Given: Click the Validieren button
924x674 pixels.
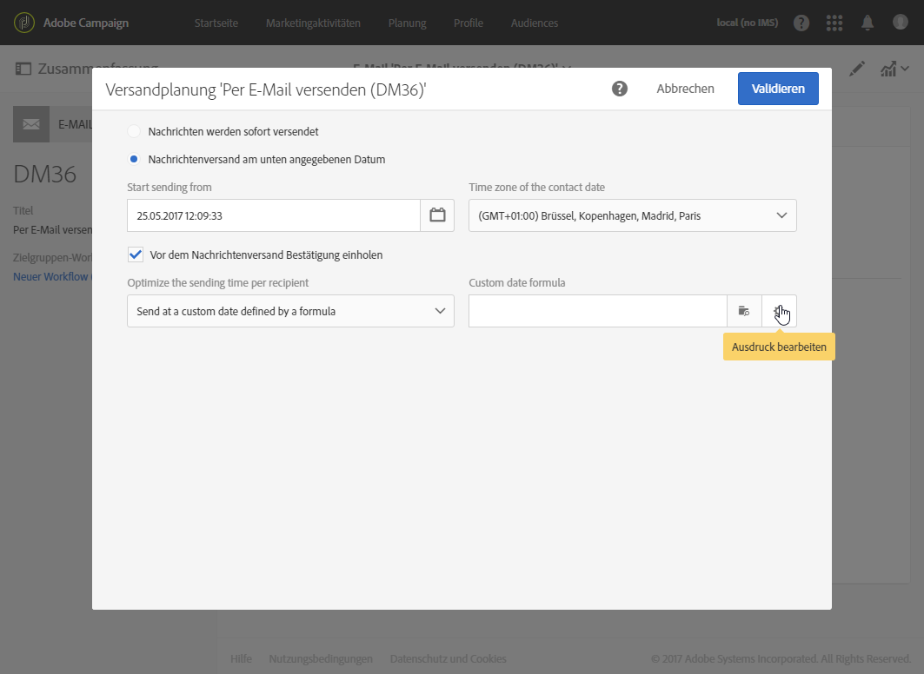Looking at the screenshot, I should [778, 89].
